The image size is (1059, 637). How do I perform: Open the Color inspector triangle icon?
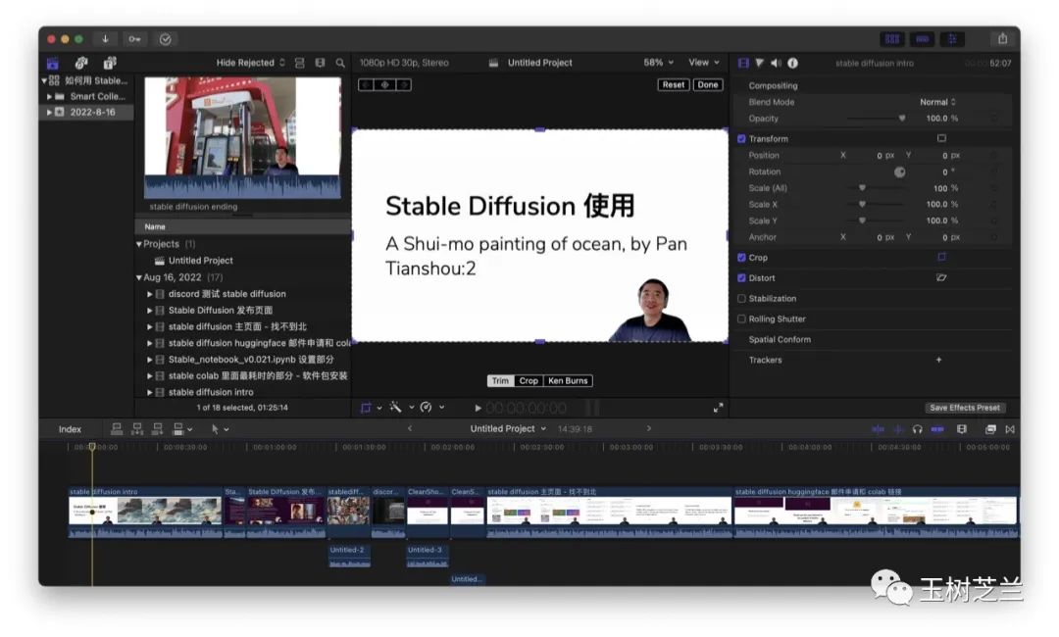tap(760, 63)
